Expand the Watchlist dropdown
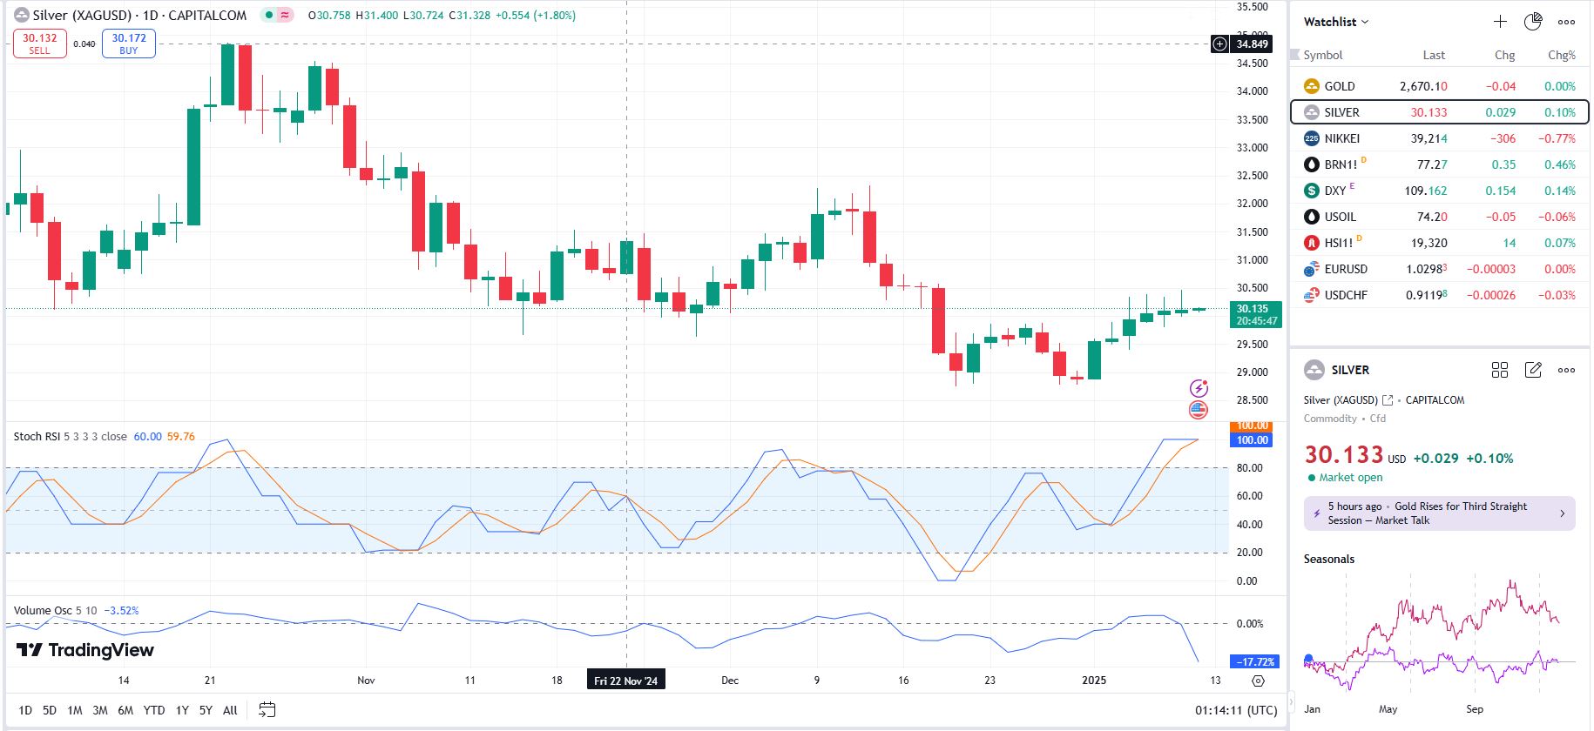The width and height of the screenshot is (1594, 731). (x=1336, y=22)
